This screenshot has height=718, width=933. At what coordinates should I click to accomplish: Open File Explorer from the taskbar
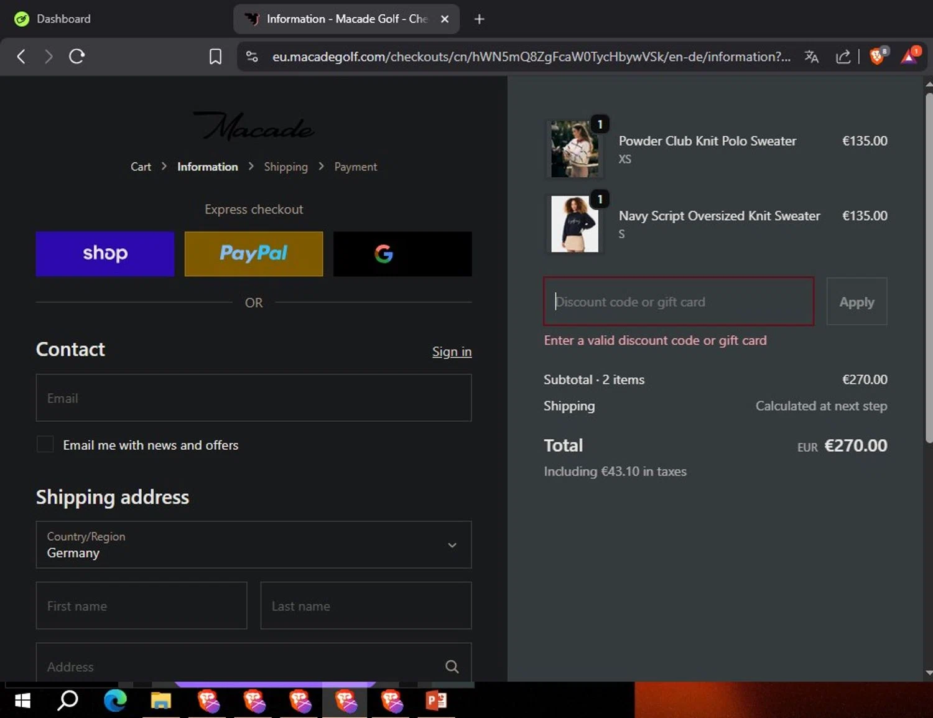[160, 701]
